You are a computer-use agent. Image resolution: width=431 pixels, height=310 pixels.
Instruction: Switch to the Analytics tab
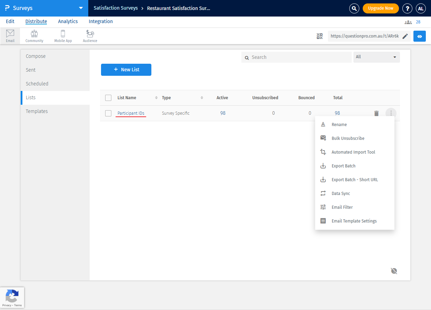[68, 21]
